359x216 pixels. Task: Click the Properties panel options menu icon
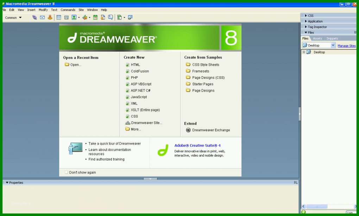tap(296, 183)
